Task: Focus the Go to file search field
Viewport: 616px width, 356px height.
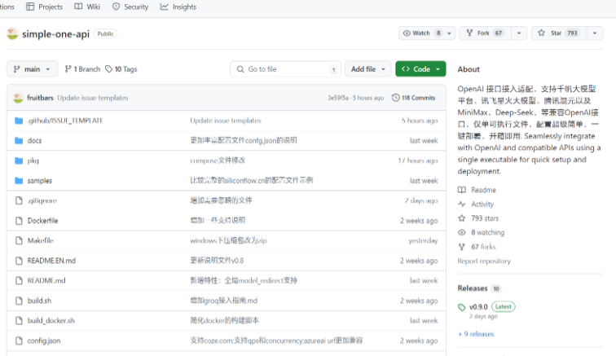Action: (x=286, y=69)
